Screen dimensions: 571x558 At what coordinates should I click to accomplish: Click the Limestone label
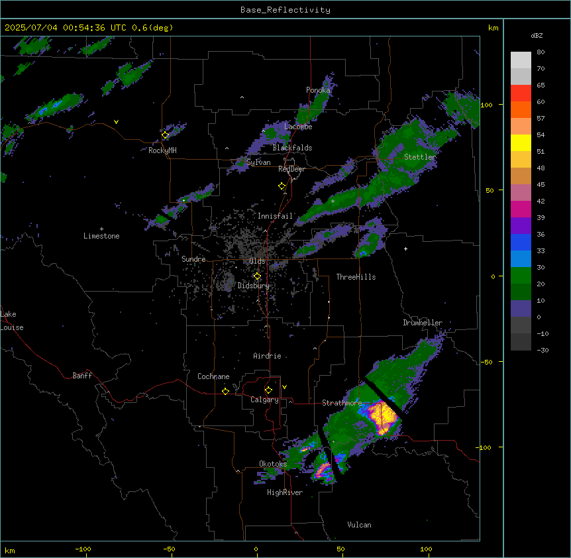(x=101, y=236)
